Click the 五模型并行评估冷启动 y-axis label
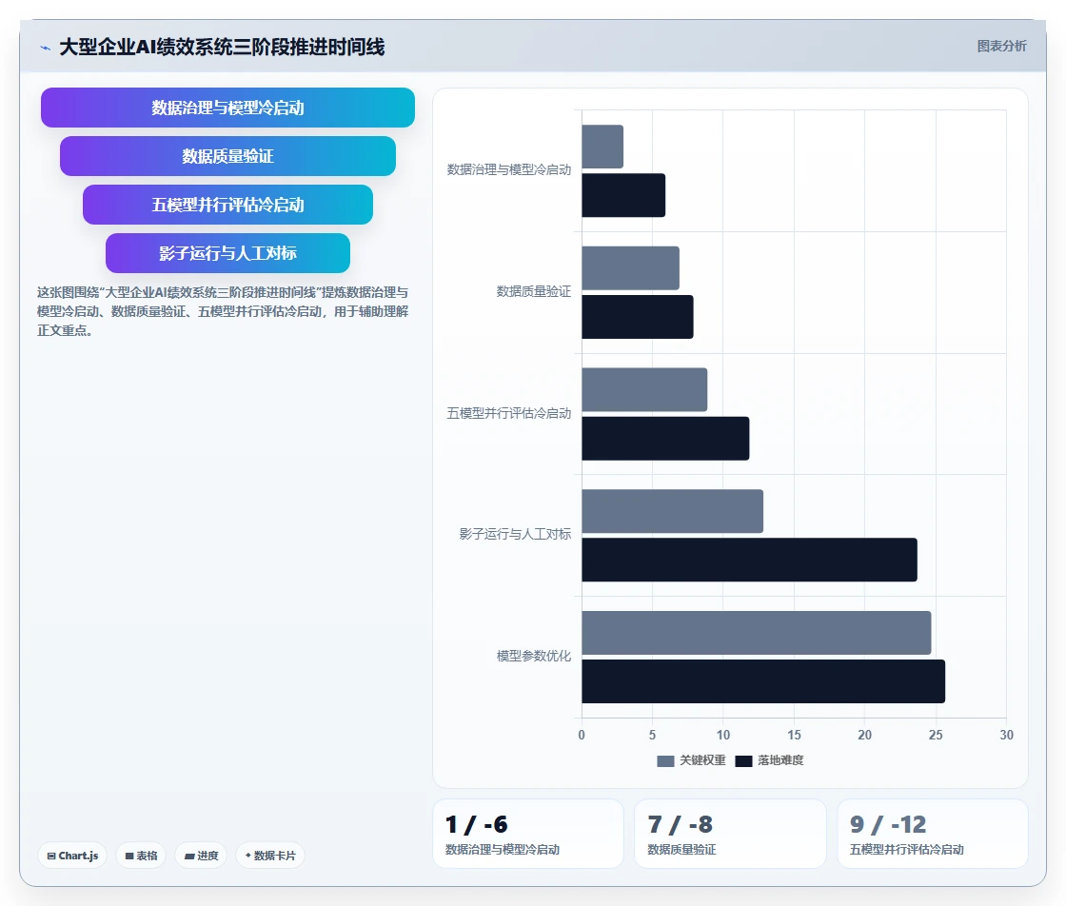This screenshot has width=1066, height=906. pos(508,413)
